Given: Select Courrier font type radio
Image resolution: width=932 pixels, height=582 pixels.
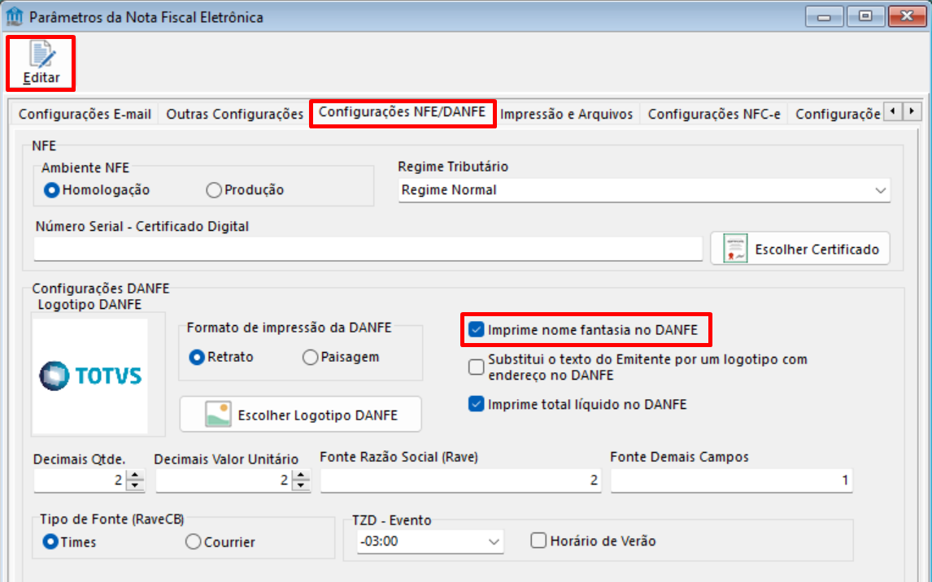Looking at the screenshot, I should (194, 541).
